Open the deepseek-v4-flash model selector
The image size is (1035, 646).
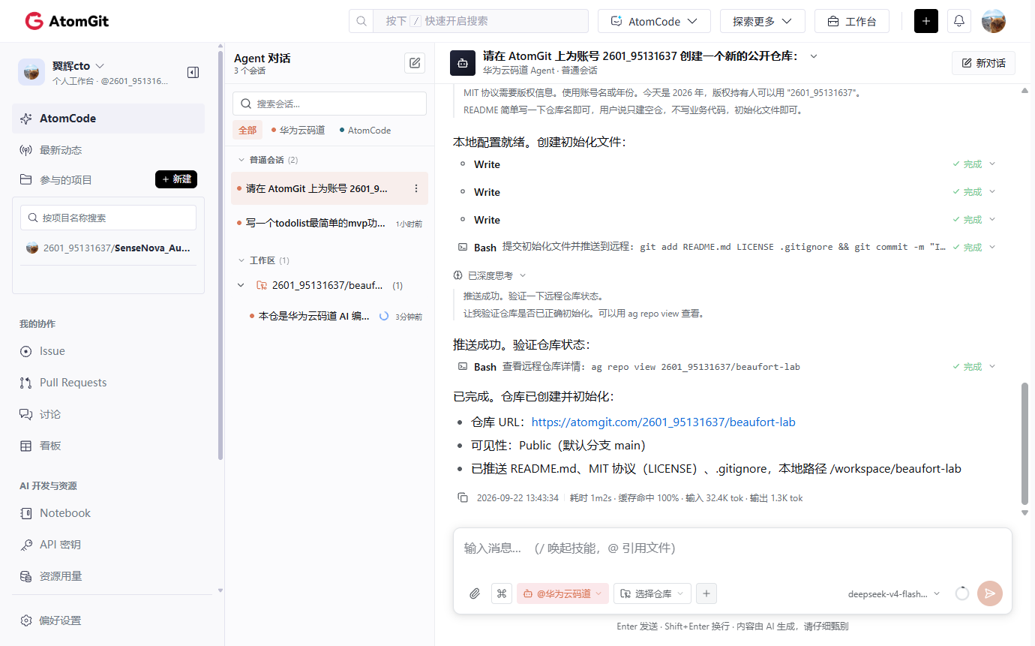(x=894, y=593)
